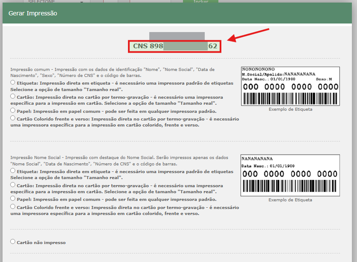Screen dimensions: 357x262
Task: Select Cartão option under Impressão comum
Action: 13,96
